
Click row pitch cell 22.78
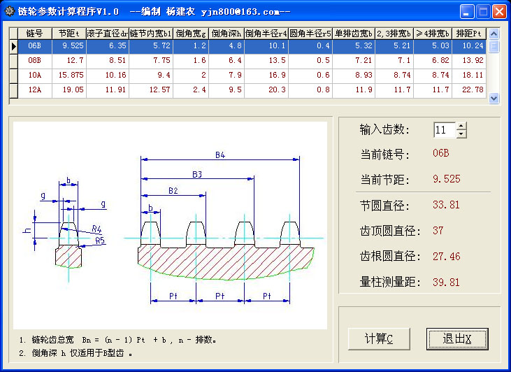tap(469, 90)
